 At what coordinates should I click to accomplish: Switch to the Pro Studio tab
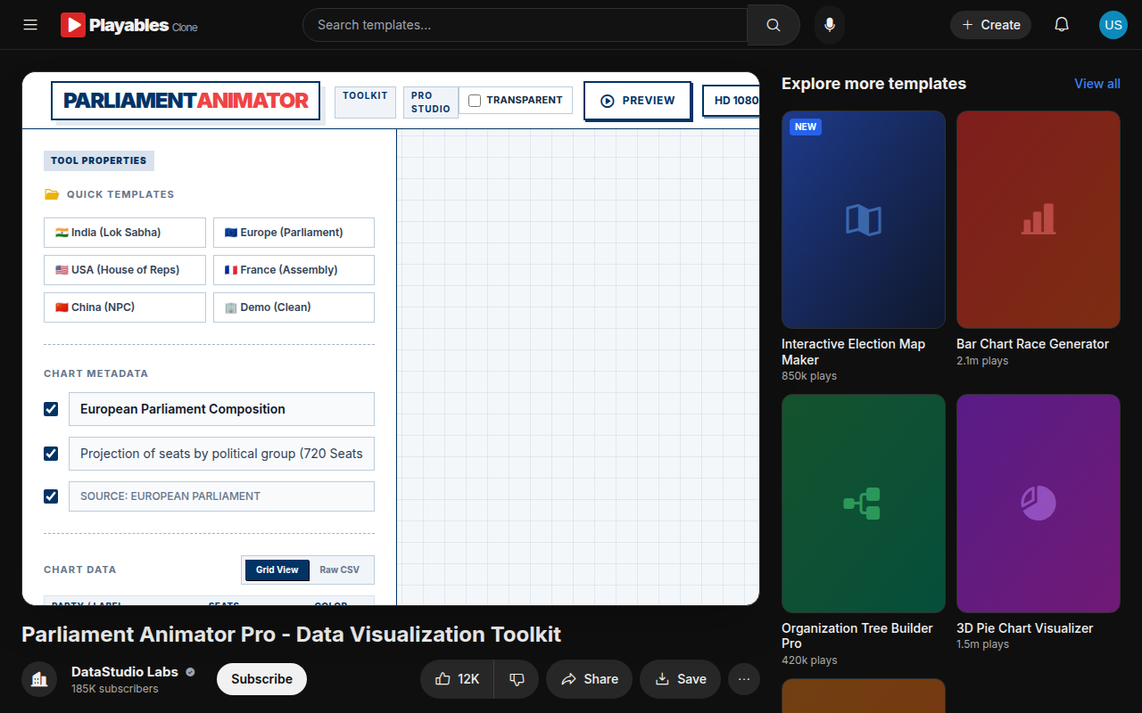tap(431, 102)
